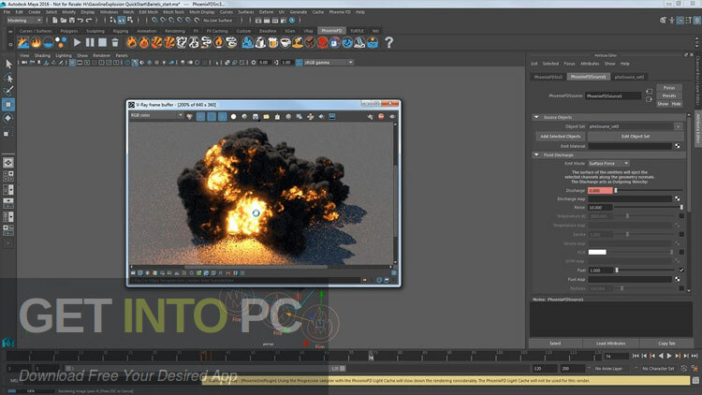702x395 pixels.
Task: Open the Modeling menu set dropdown
Action: [x=24, y=21]
